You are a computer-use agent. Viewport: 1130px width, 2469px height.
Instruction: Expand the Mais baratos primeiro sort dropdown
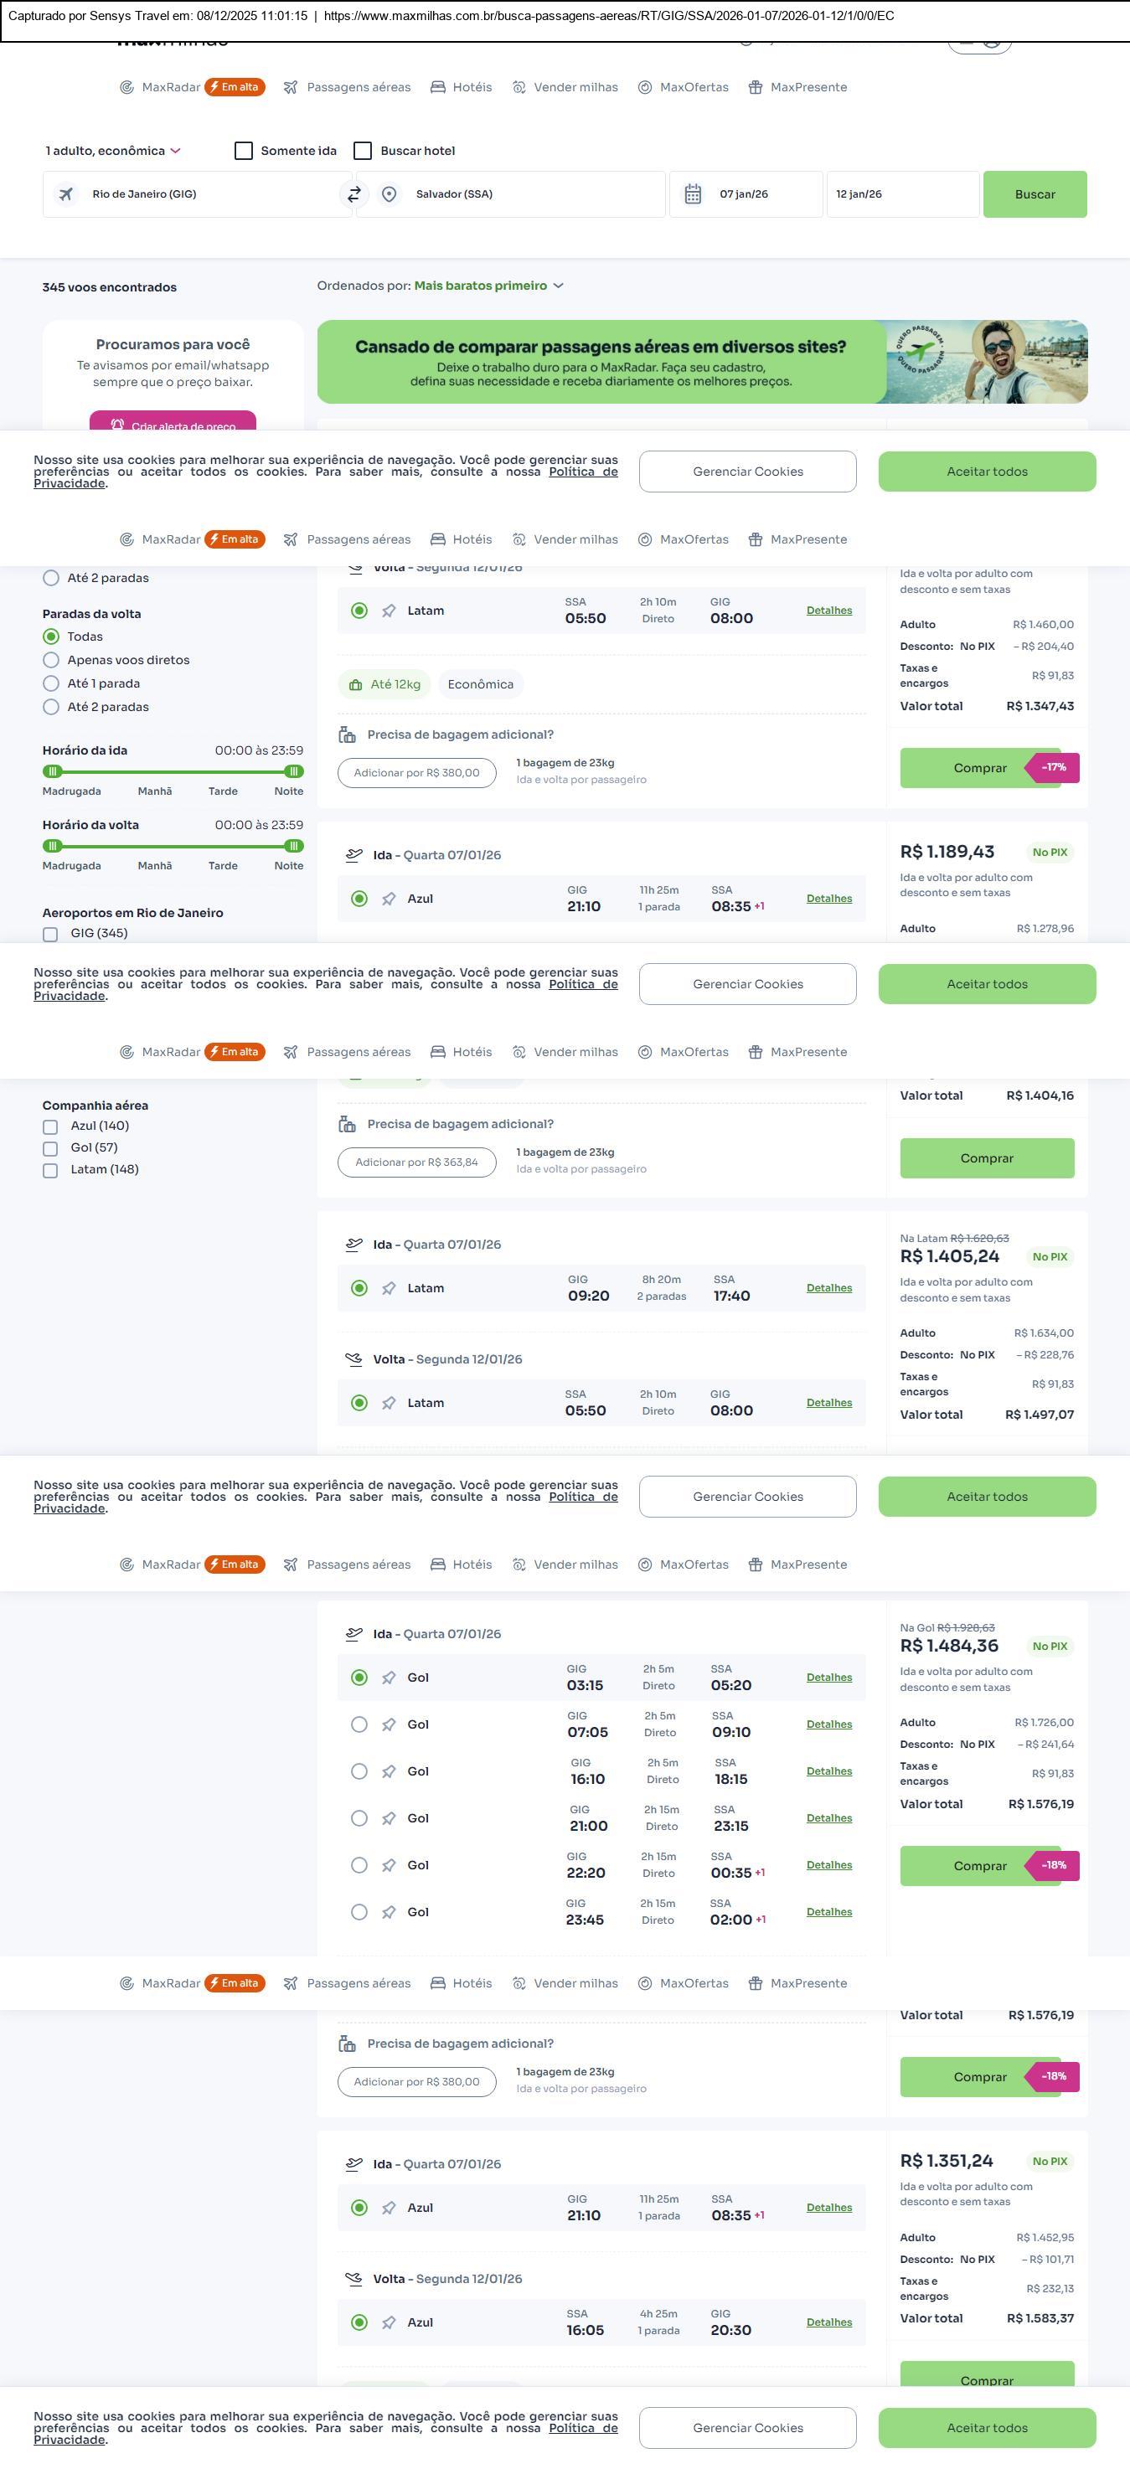tap(488, 286)
